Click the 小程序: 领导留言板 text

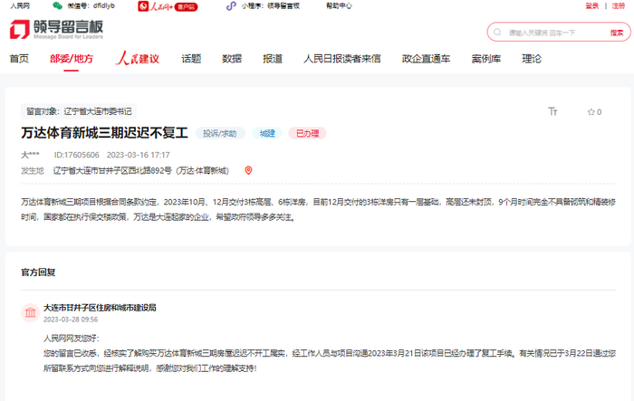pyautogui.click(x=271, y=6)
